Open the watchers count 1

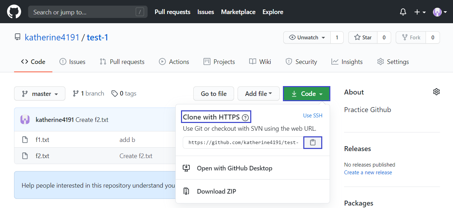pyautogui.click(x=337, y=38)
